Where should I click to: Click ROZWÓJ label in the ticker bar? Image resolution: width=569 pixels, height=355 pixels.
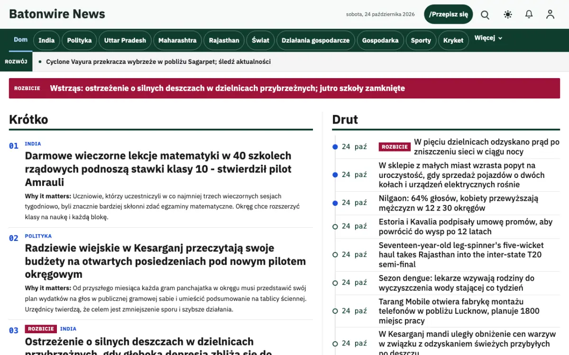(16, 62)
